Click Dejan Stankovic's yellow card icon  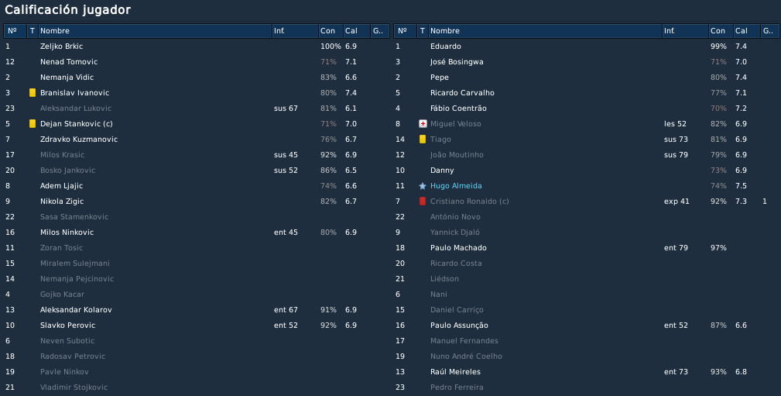(33, 124)
